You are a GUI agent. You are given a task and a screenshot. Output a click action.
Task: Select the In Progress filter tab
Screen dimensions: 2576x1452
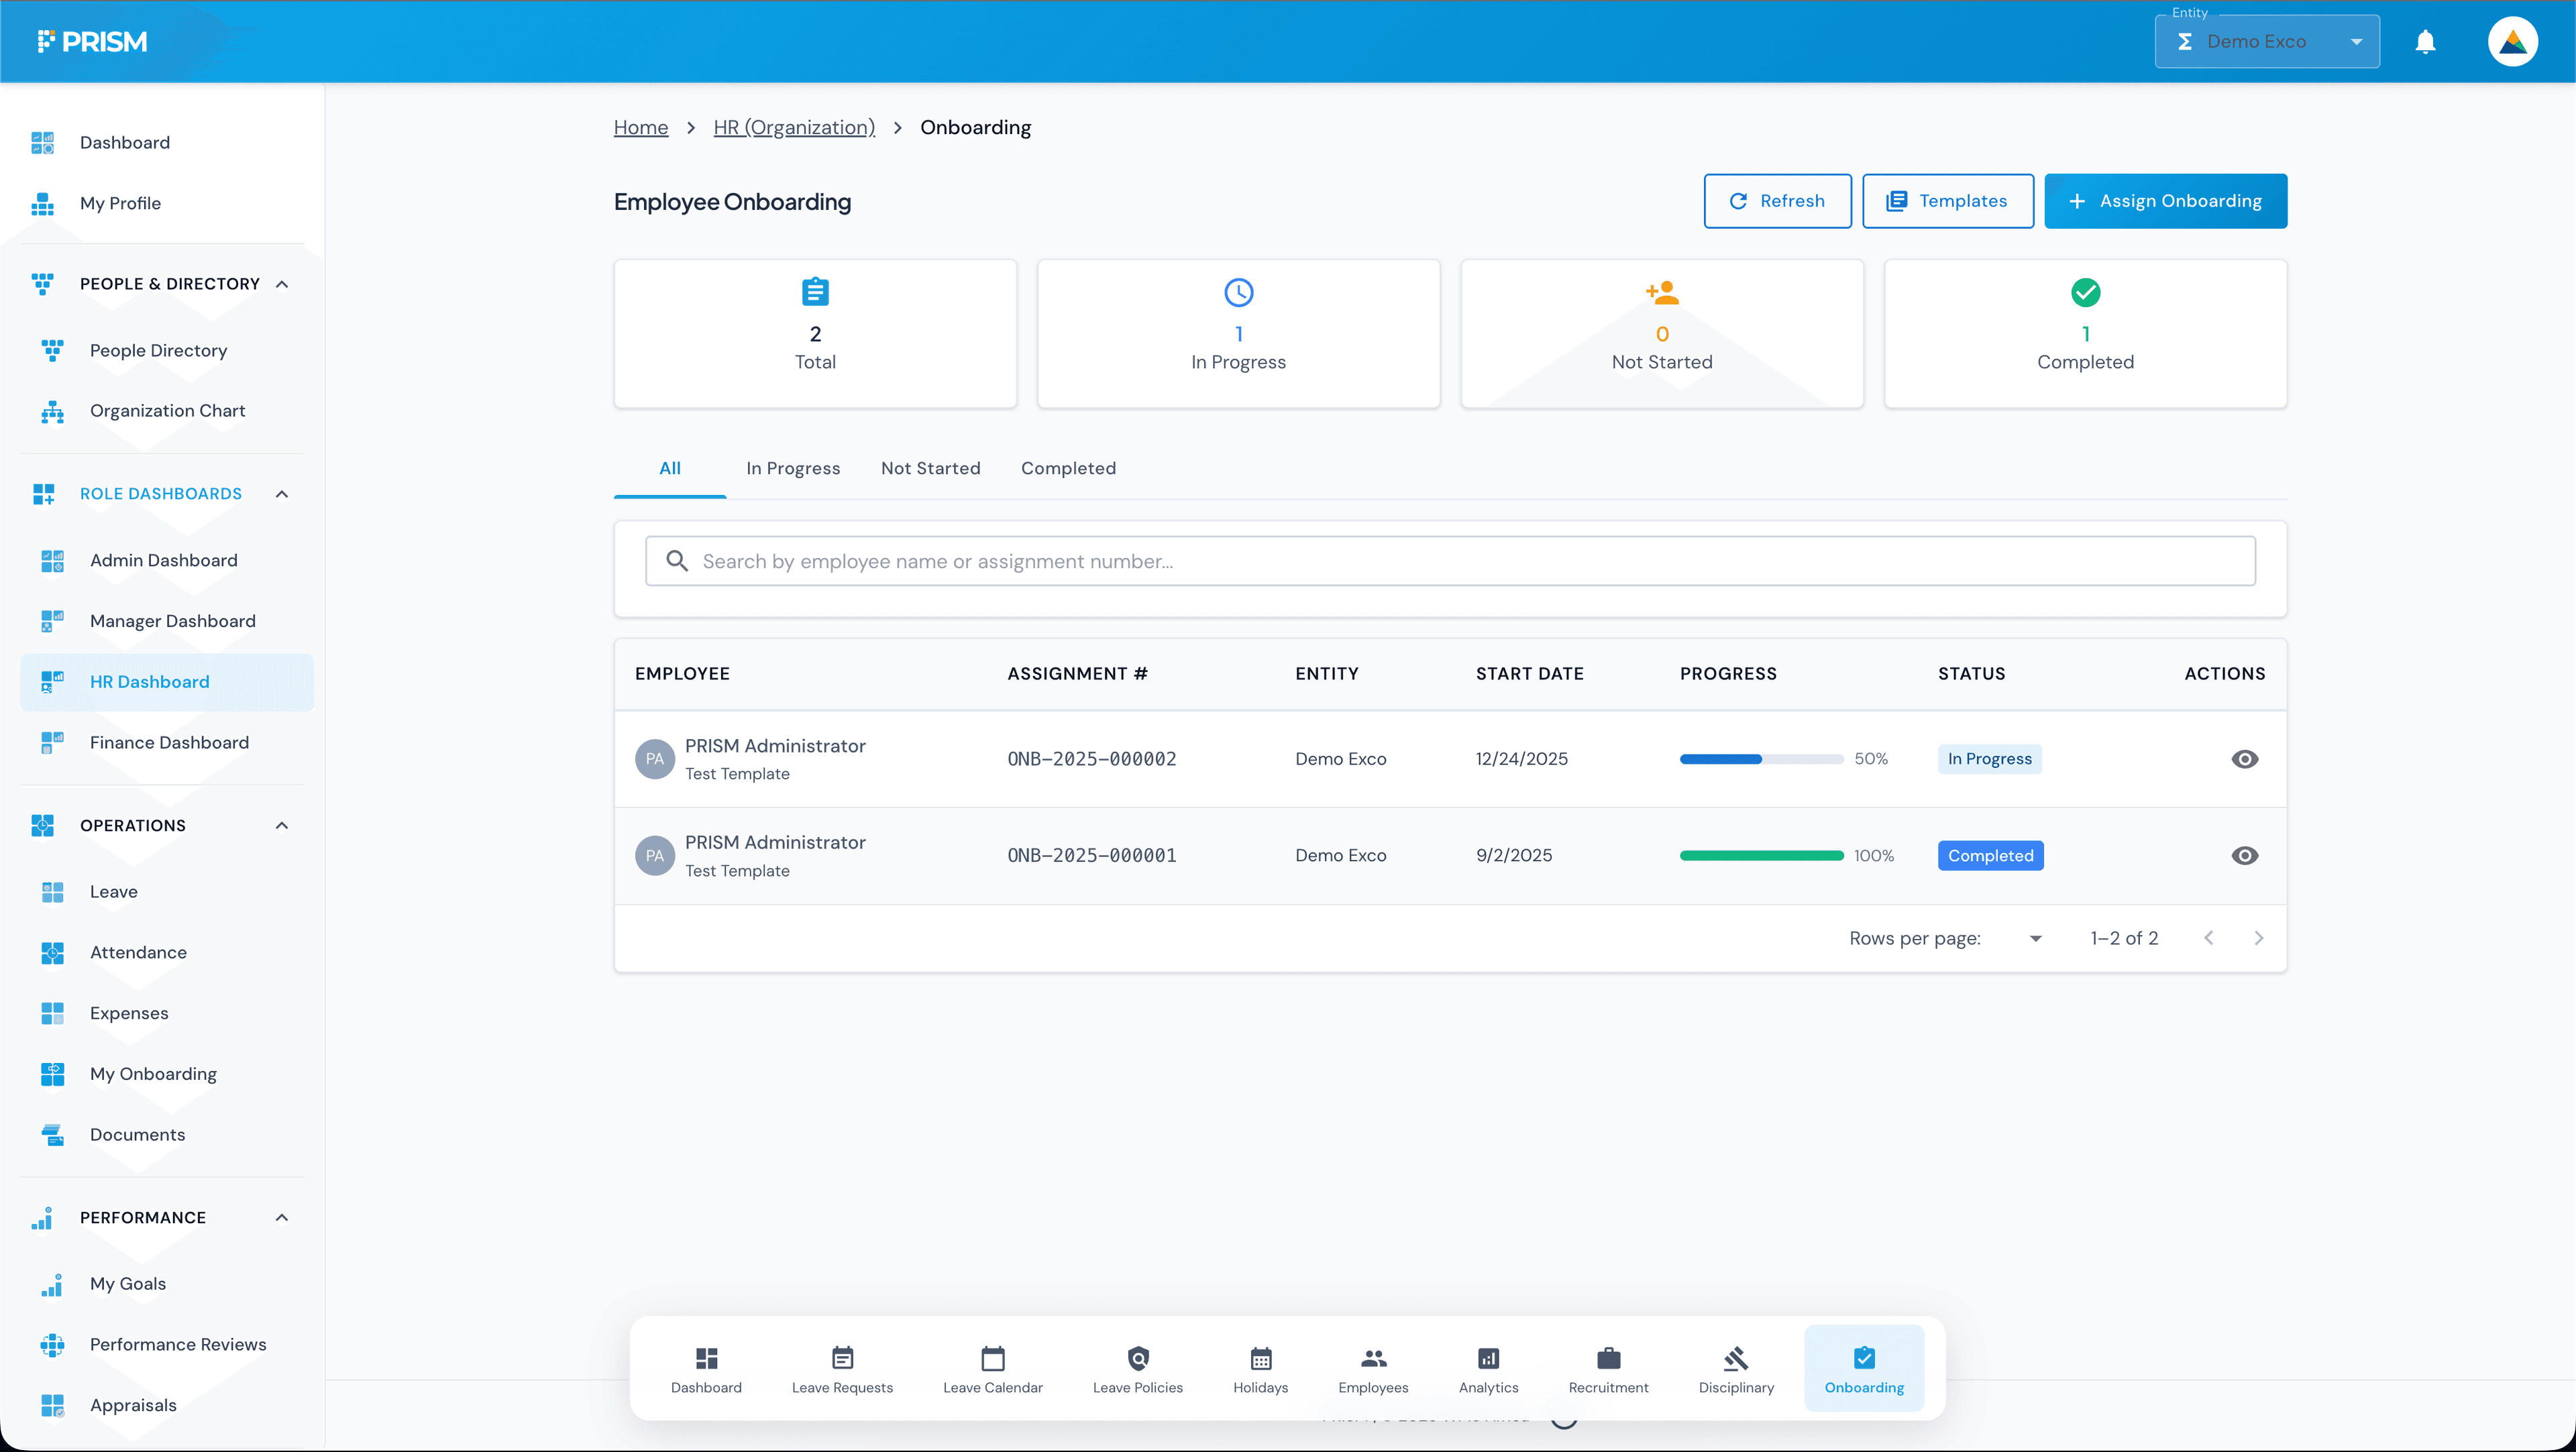(792, 467)
